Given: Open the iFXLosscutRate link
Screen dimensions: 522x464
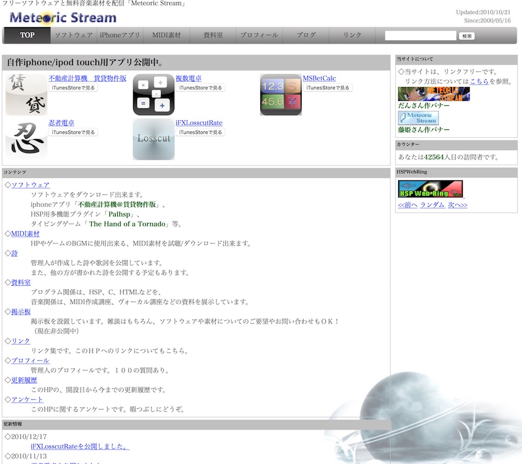Looking at the screenshot, I should [x=199, y=123].
